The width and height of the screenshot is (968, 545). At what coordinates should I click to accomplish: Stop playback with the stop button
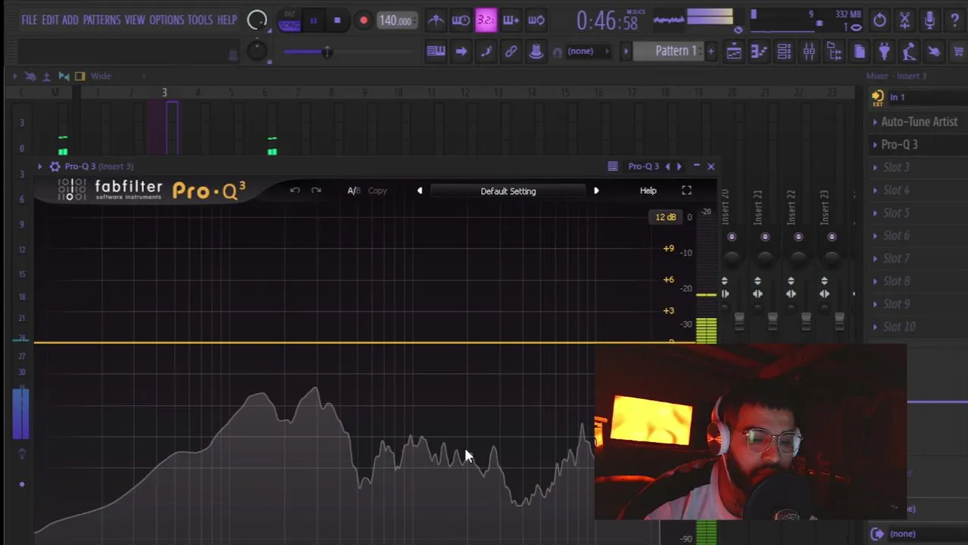[x=337, y=20]
